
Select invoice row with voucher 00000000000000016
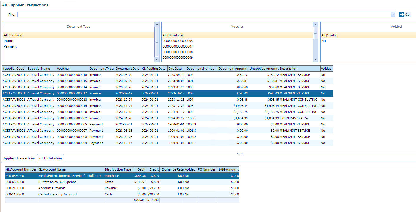tap(168, 75)
